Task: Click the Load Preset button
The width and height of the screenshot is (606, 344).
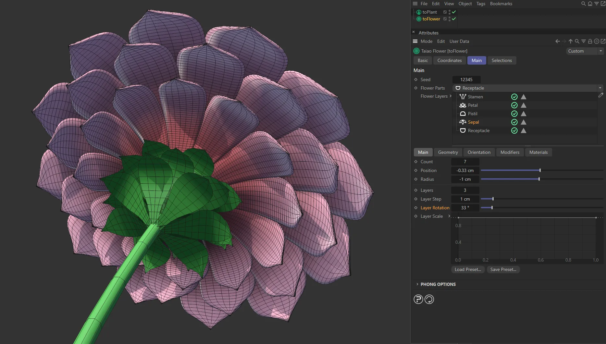Action: [468, 269]
